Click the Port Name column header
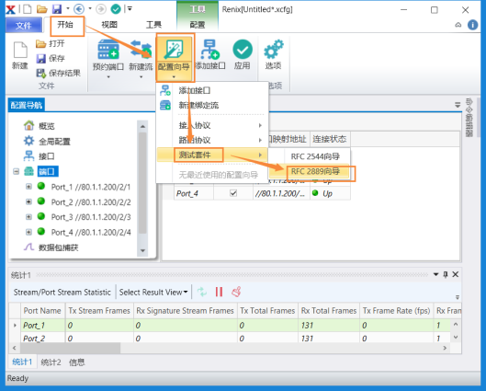The height and width of the screenshot is (391, 486). [x=42, y=311]
